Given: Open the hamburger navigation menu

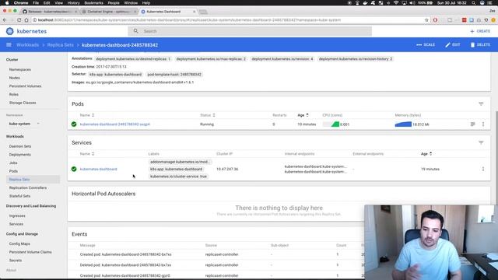Looking at the screenshot, I should (x=9, y=45).
